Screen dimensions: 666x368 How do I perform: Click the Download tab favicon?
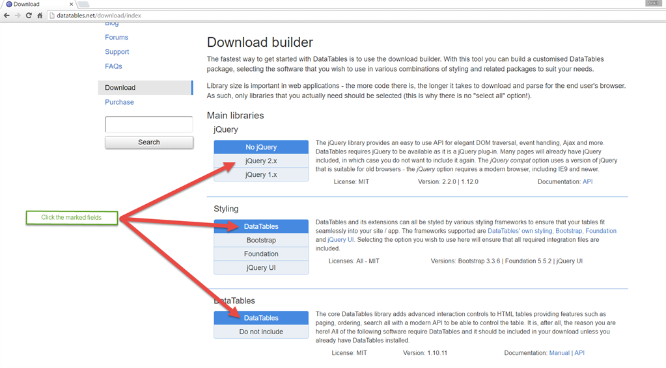pos(9,5)
